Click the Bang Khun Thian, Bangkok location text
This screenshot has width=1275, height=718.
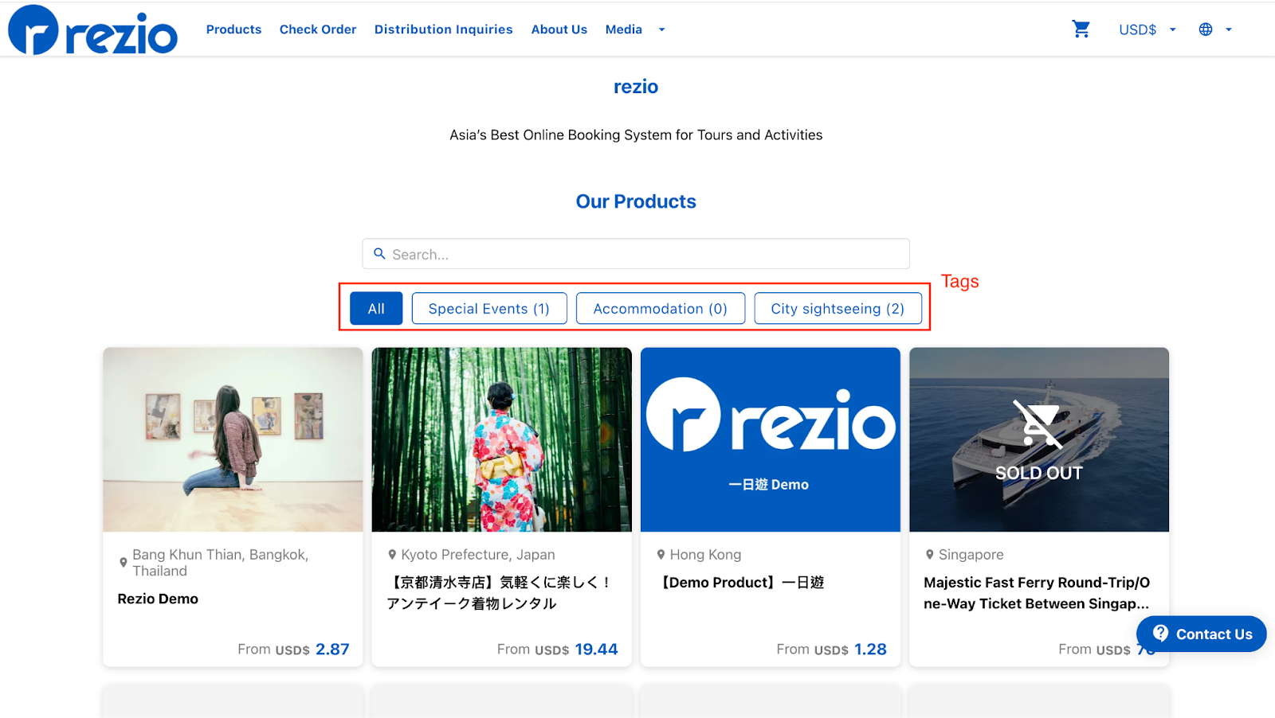point(220,563)
